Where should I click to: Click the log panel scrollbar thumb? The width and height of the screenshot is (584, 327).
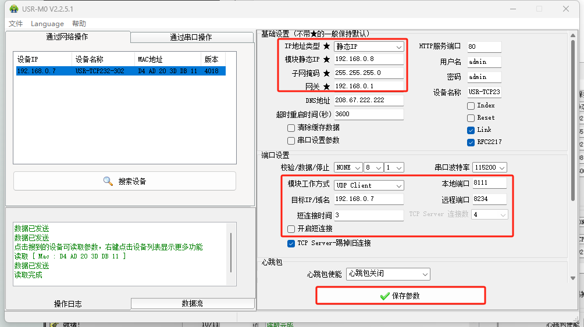(231, 253)
